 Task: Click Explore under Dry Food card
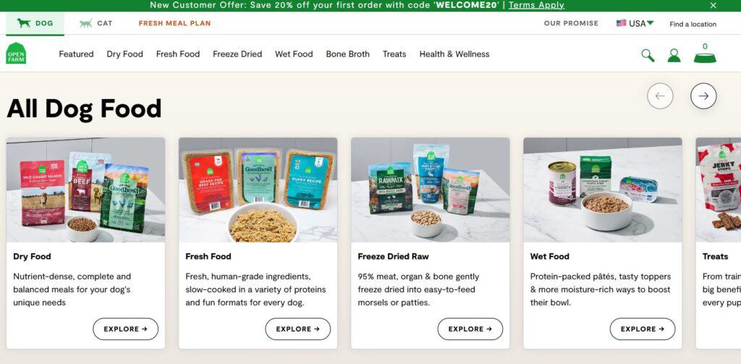coord(125,329)
